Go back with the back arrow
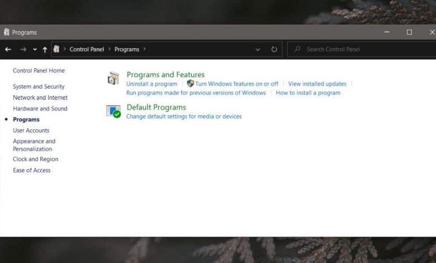The width and height of the screenshot is (436, 263). tap(8, 50)
